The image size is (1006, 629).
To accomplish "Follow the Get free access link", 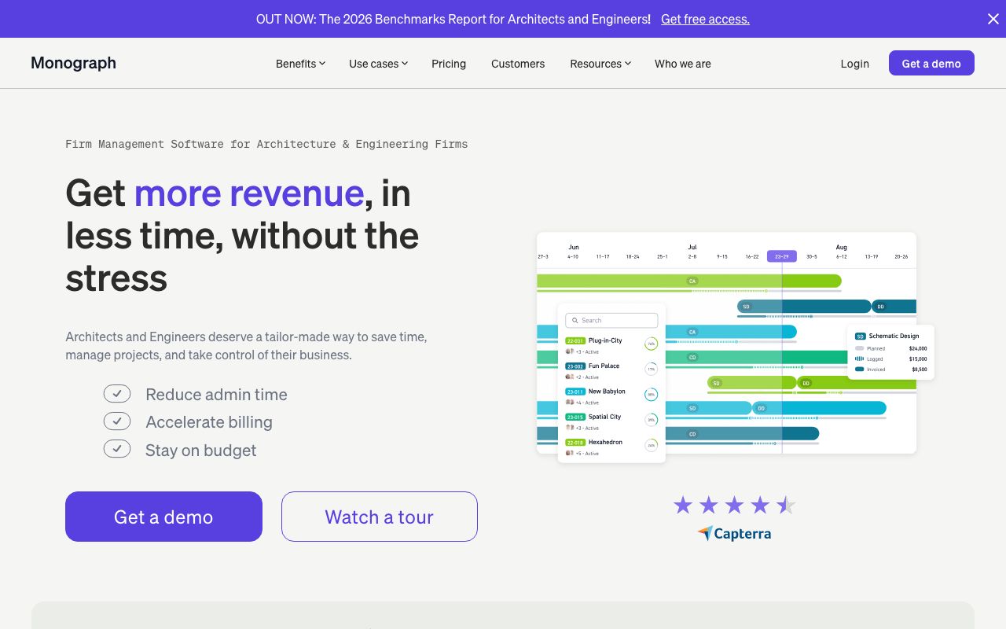I will point(705,19).
